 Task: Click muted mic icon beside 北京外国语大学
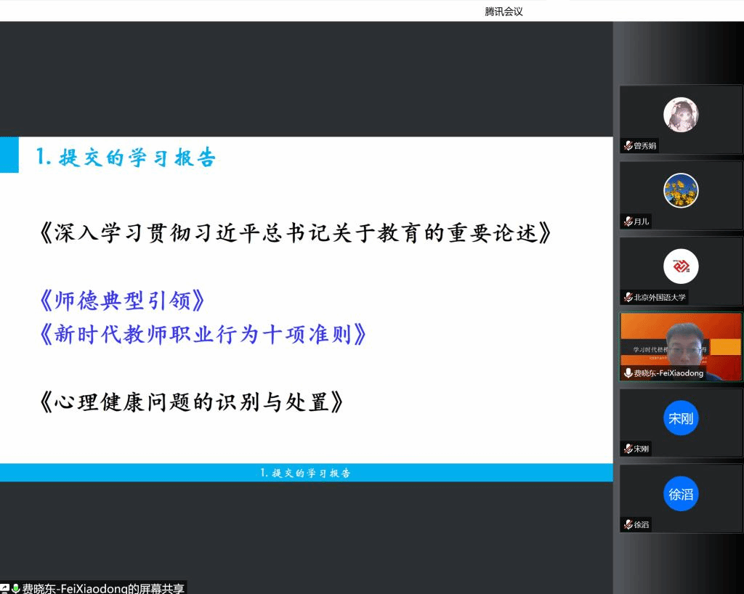[x=628, y=297]
